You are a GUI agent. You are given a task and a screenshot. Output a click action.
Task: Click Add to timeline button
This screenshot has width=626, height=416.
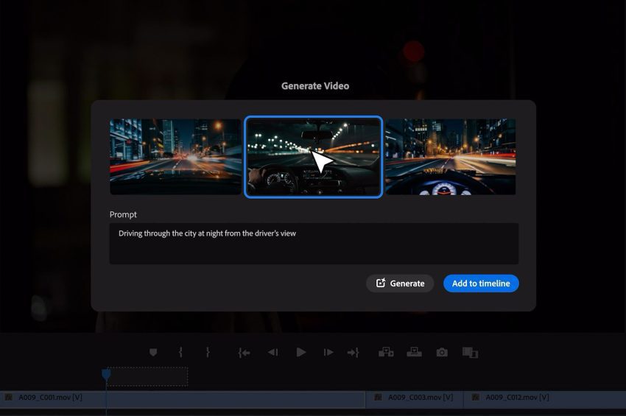481,283
